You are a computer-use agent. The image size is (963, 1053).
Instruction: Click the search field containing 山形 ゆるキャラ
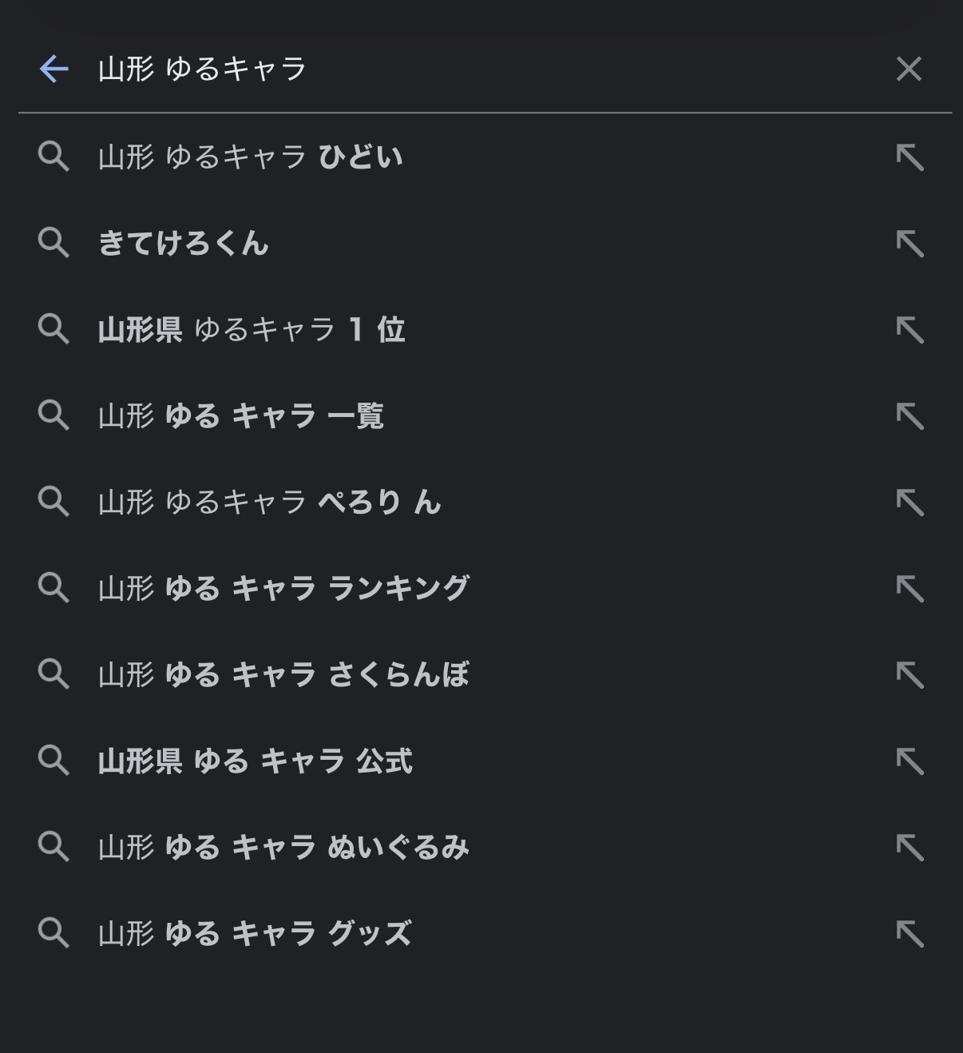click(479, 69)
